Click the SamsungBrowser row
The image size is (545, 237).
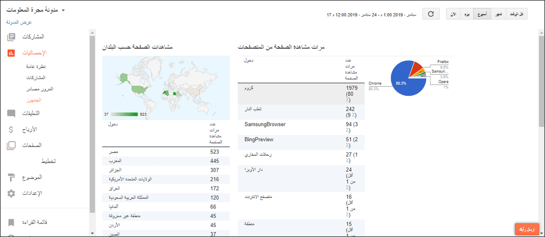pos(301,127)
